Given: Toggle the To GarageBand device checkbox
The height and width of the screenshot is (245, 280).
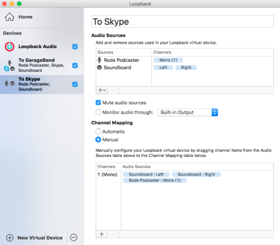Looking at the screenshot, I should pos(75,66).
